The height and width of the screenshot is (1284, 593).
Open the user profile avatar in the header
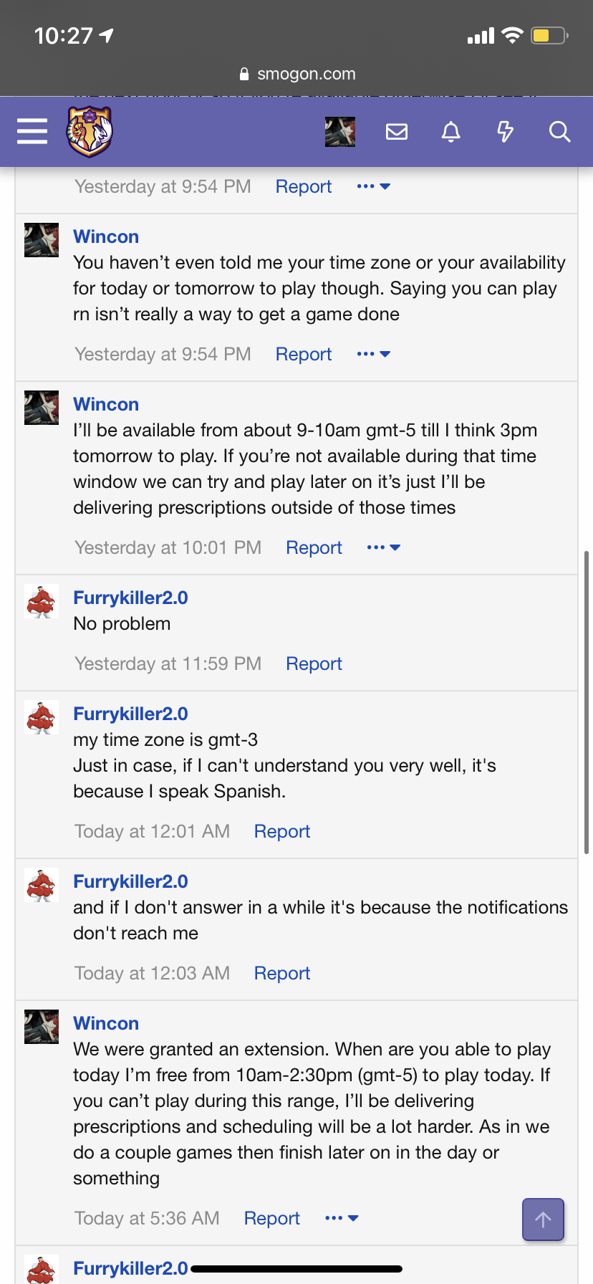pyautogui.click(x=340, y=132)
